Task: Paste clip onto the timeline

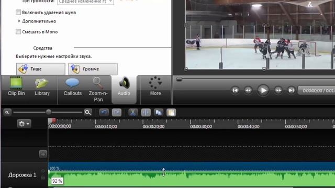Action: tap(171, 112)
